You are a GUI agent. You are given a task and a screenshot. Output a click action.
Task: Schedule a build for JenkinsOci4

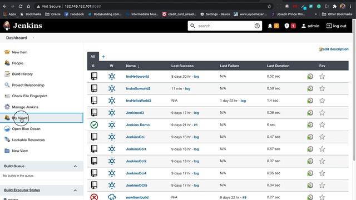tap(310, 173)
